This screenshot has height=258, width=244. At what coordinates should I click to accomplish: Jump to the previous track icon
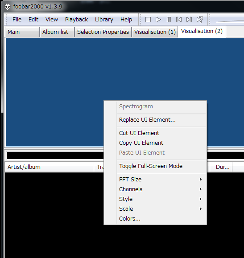point(179,20)
